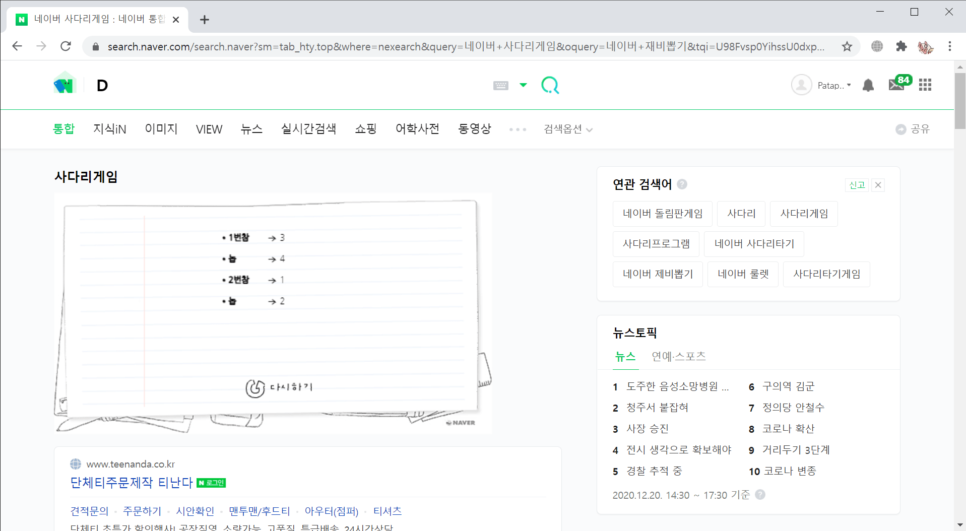
Task: Select the 사다리 related search chip
Action: point(741,214)
